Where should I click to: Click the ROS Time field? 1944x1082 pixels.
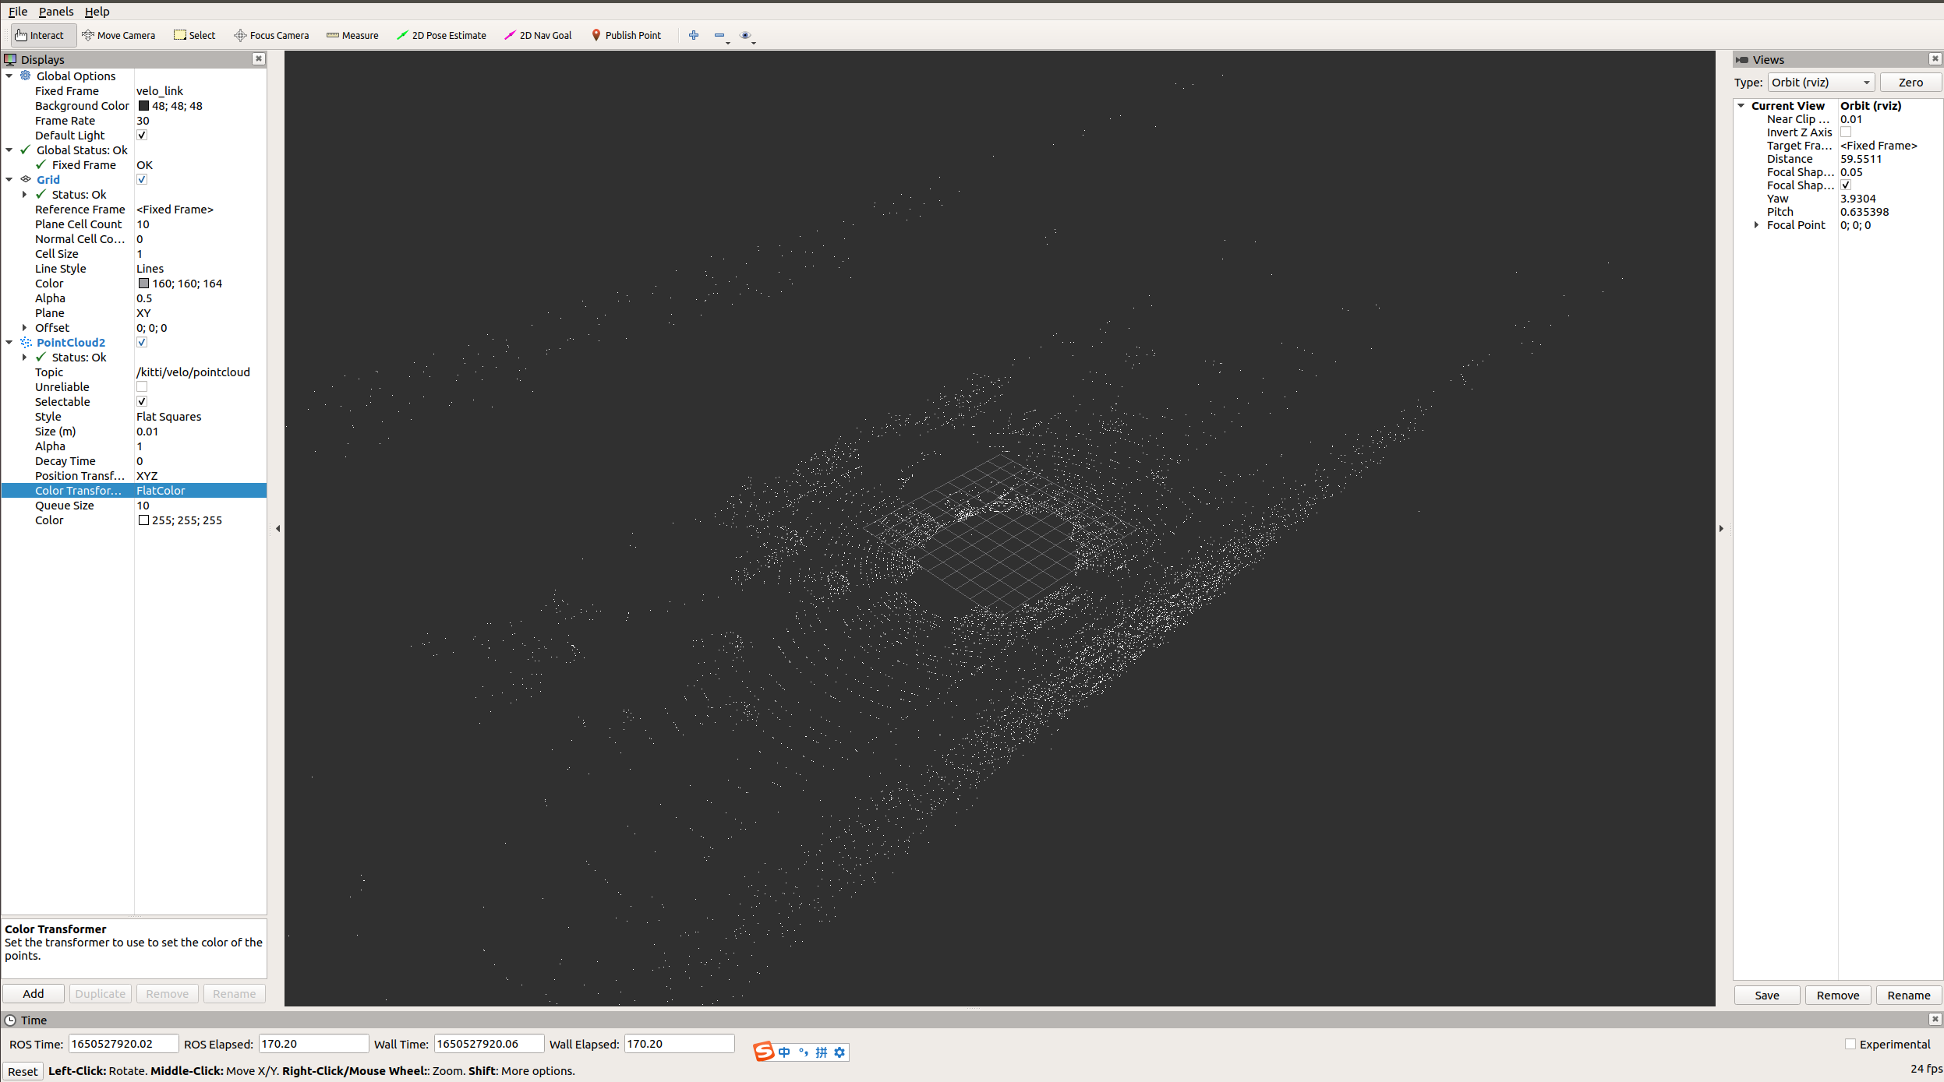click(123, 1044)
